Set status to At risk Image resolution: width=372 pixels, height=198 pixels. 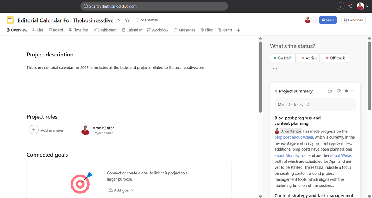[309, 58]
